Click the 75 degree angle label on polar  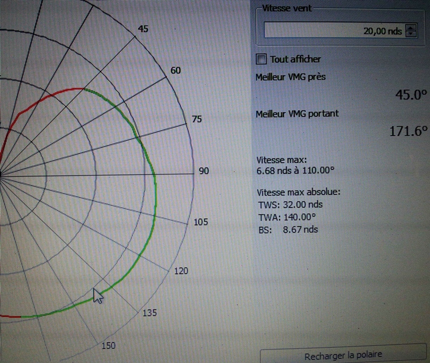click(x=197, y=119)
